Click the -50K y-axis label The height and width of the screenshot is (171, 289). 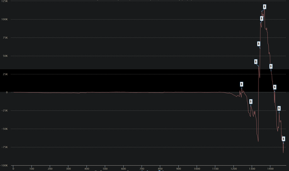click(5, 129)
